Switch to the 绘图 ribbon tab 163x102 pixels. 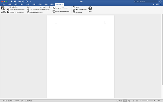(x=16, y=4)
